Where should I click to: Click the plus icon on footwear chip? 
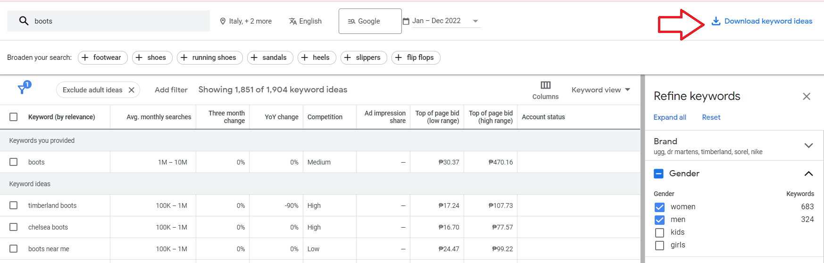pyautogui.click(x=85, y=58)
